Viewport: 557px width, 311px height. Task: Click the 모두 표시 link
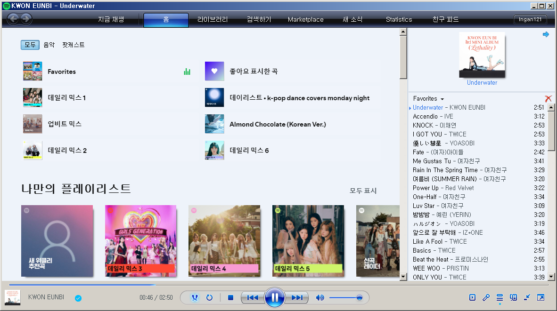[x=363, y=191]
